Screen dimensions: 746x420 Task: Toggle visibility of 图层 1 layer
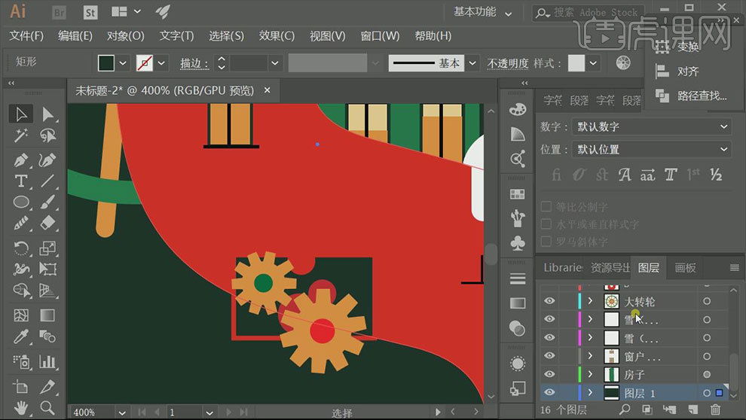549,392
